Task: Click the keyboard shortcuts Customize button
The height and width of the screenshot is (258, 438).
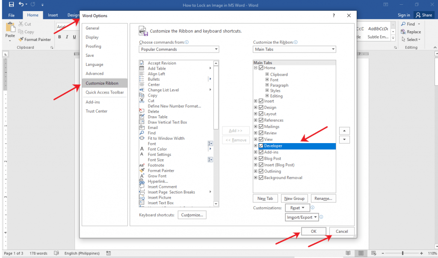Action: point(192,215)
